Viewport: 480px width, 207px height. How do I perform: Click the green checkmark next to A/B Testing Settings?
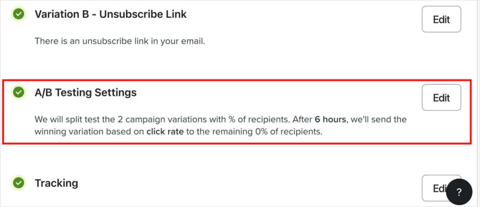[19, 93]
